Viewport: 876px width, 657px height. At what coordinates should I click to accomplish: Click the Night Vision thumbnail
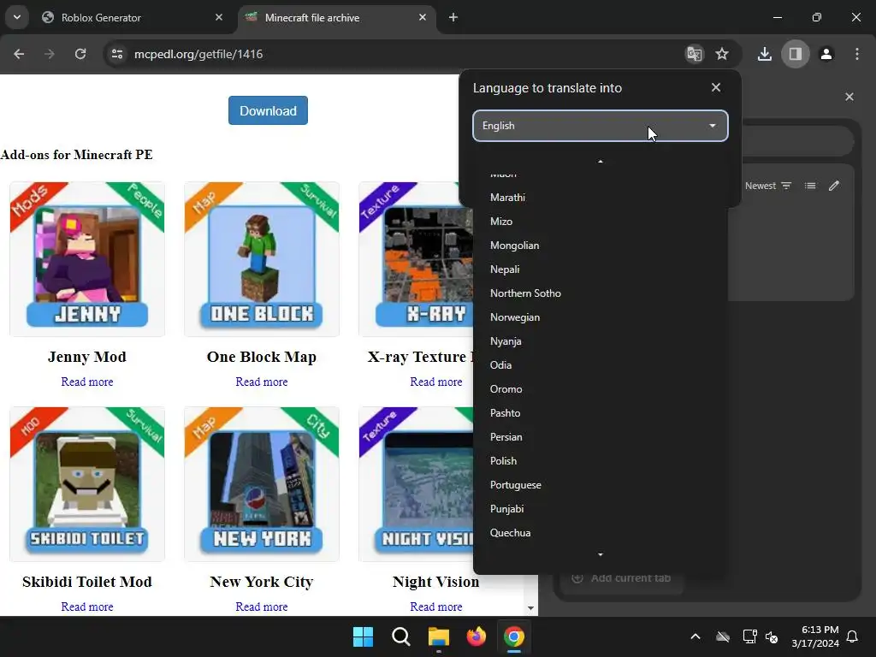(x=417, y=484)
